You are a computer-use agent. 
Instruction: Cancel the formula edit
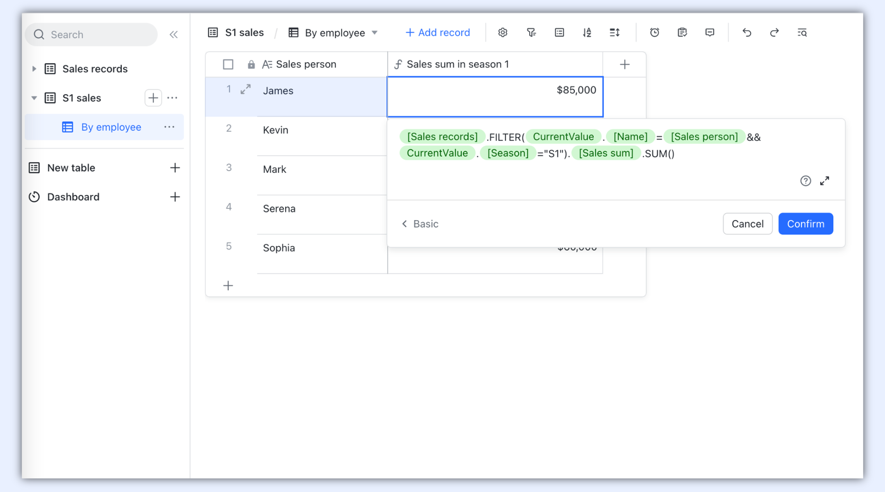tap(747, 224)
